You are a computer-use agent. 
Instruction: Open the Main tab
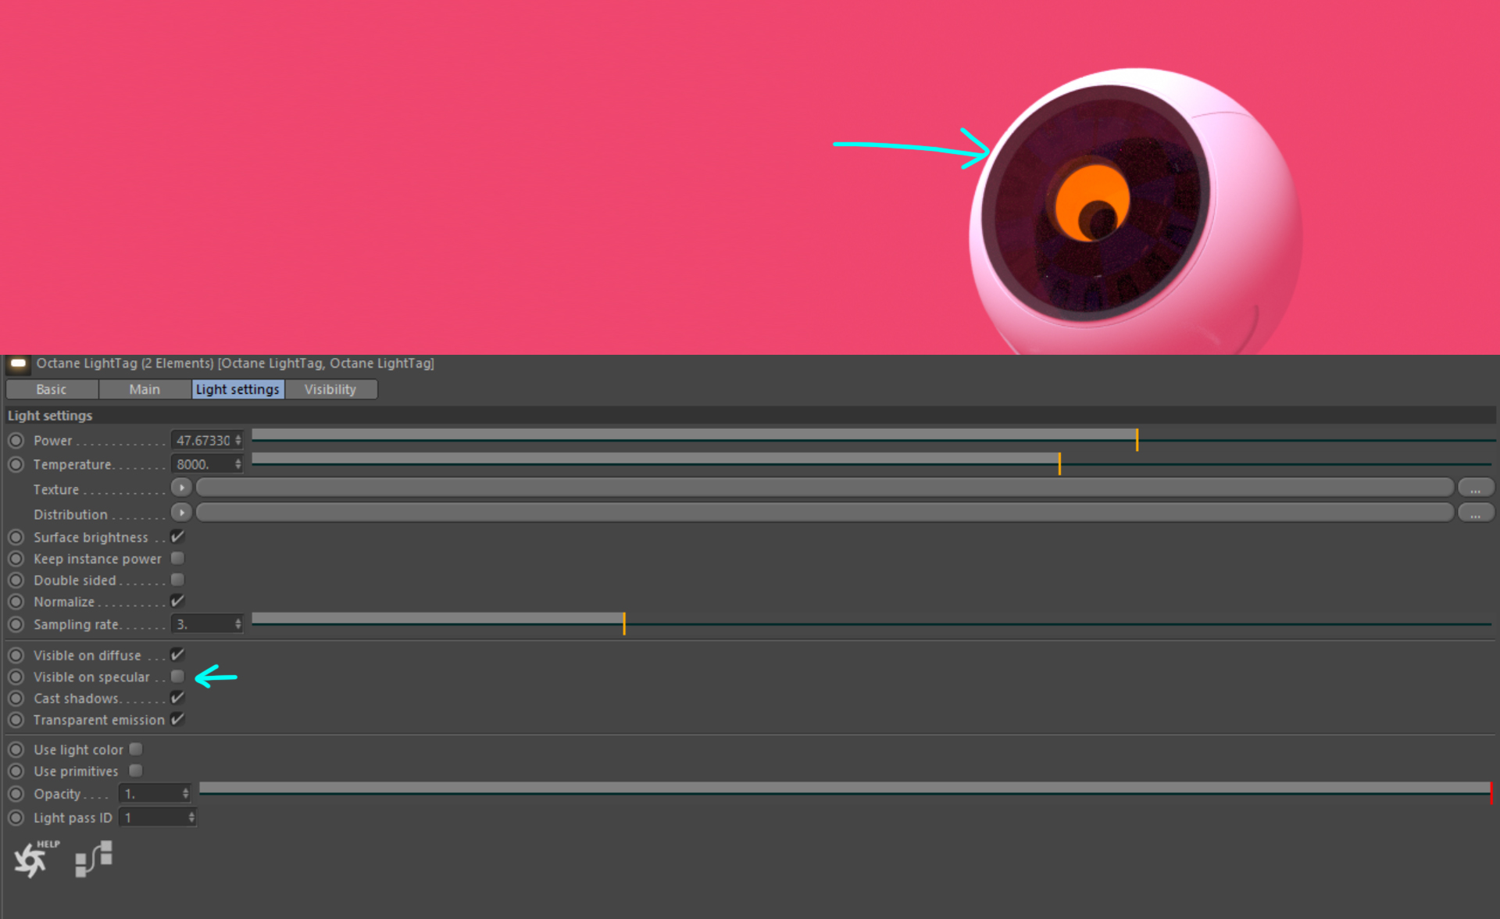tap(145, 389)
